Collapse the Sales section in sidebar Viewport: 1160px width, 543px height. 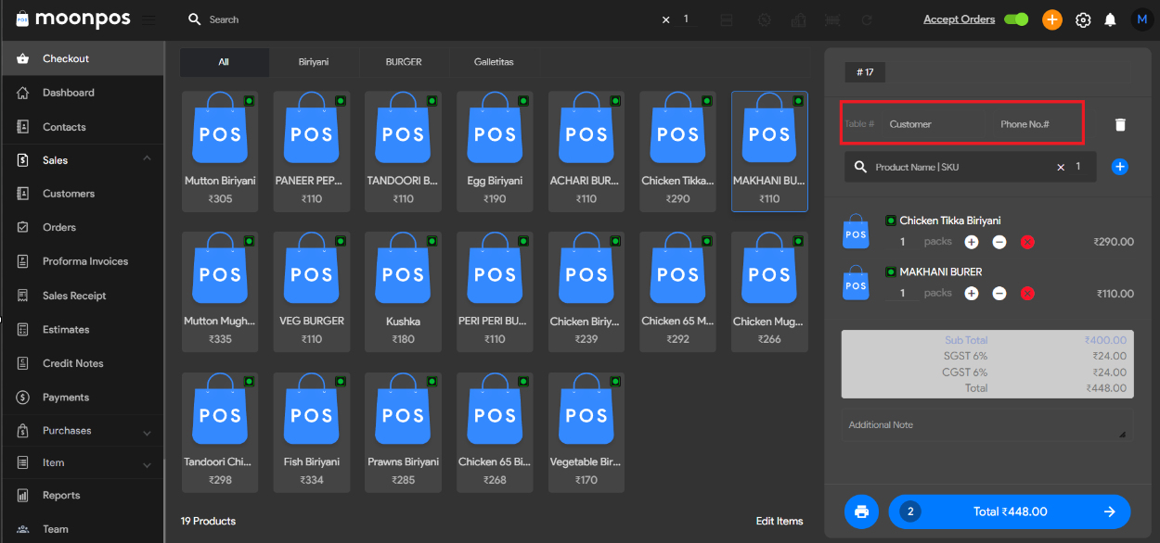point(147,159)
